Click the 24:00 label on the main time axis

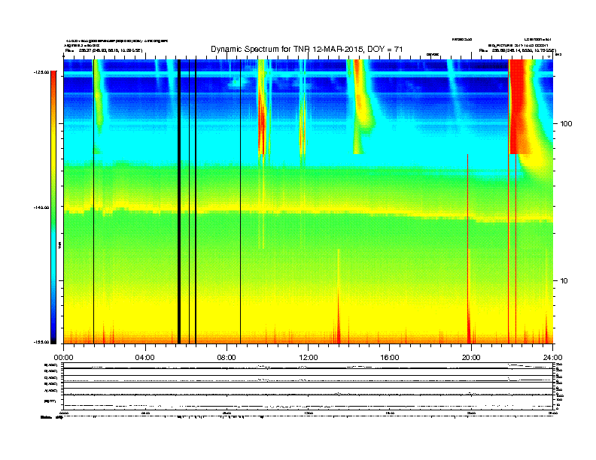552,358
